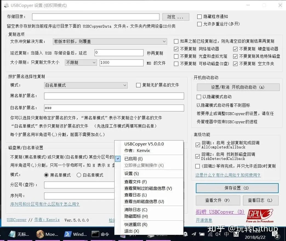Screen dimensions: 286x241
Task: Select 白名单模式 radio button
Action: tap(79, 175)
